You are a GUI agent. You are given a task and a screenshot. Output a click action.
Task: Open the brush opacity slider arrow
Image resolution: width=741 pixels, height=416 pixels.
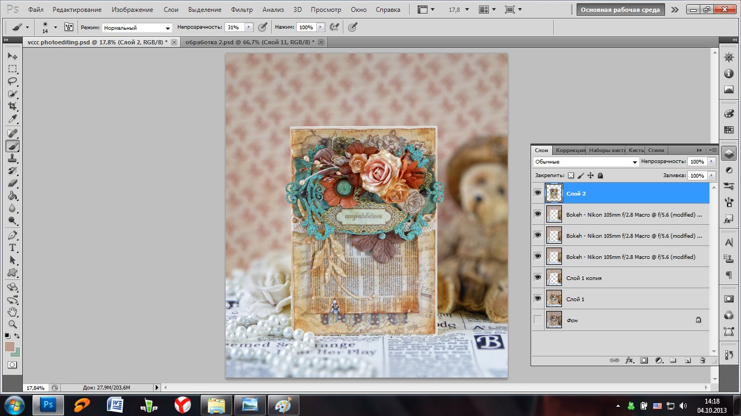[249, 27]
